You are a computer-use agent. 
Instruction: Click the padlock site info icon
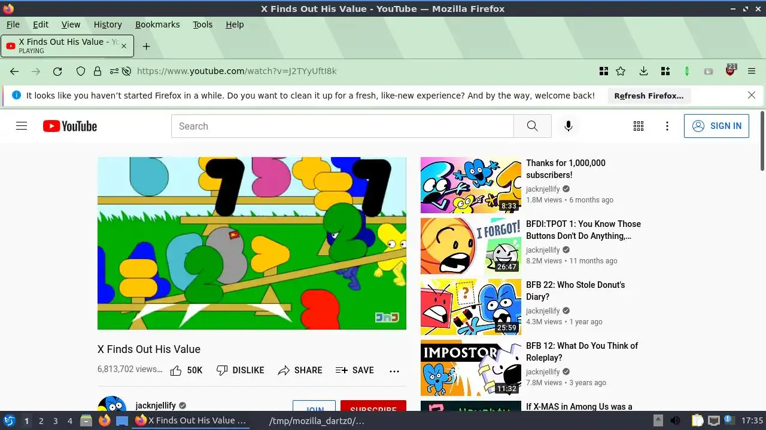97,71
